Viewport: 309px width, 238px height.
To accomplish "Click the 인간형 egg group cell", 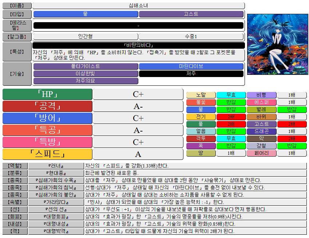I will click(86, 36).
